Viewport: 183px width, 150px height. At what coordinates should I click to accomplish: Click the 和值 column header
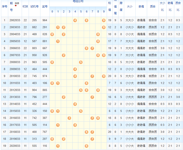pos(109,6)
